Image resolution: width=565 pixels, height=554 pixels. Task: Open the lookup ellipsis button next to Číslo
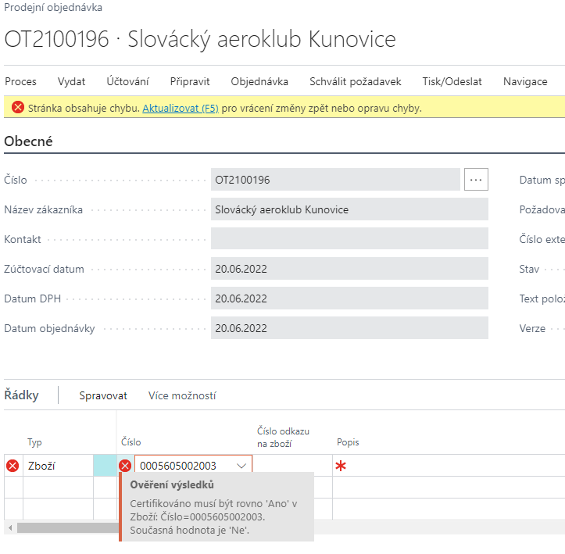pos(476,180)
